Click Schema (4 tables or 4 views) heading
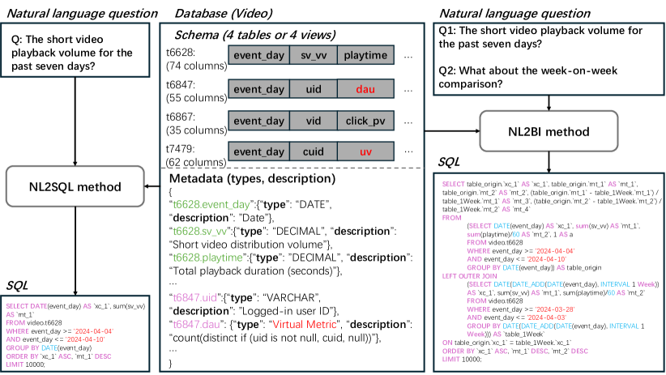The width and height of the screenshot is (666, 375). point(255,35)
